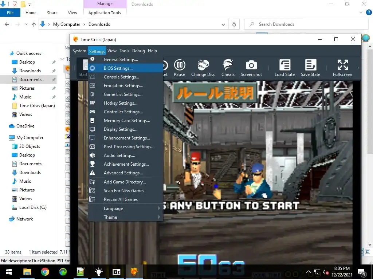This screenshot has height=279, width=373.
Task: Open Enhancement Settings menu entry
Action: [x=126, y=138]
